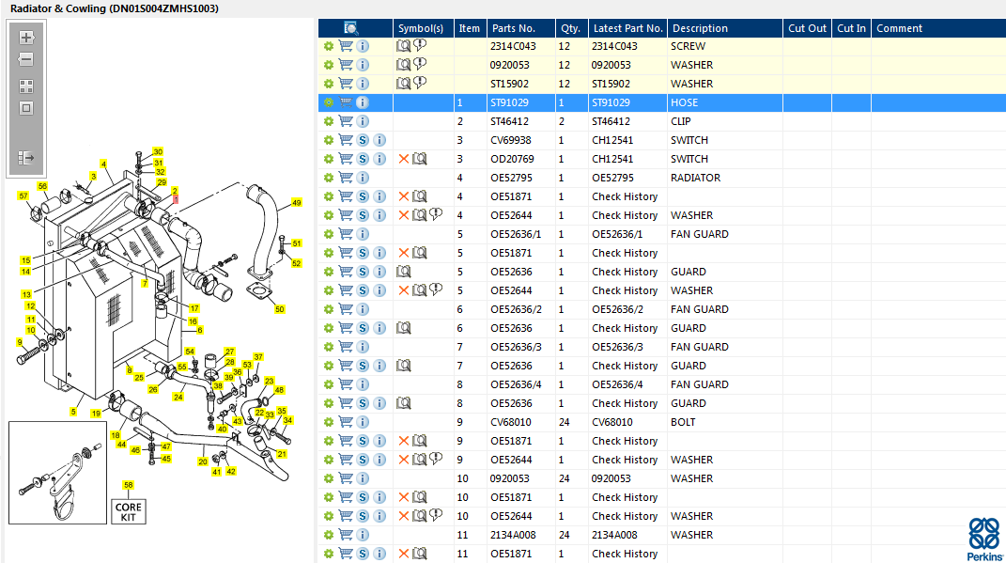
Task: Click gear icon for 2314C043 SCREW row
Action: (329, 46)
